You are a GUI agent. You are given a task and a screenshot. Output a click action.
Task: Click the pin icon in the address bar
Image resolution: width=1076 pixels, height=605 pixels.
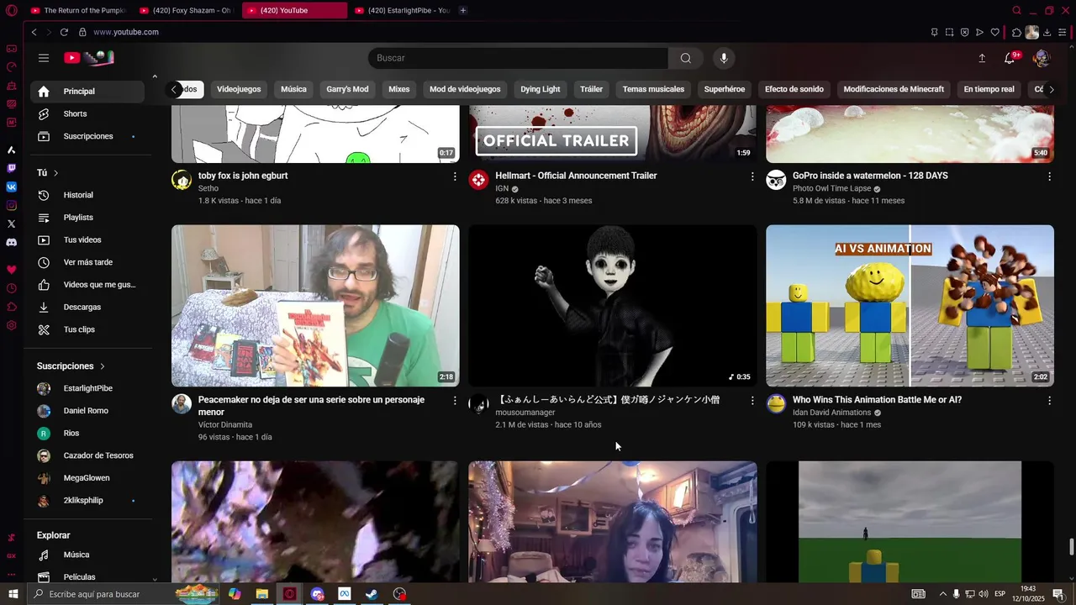click(934, 32)
